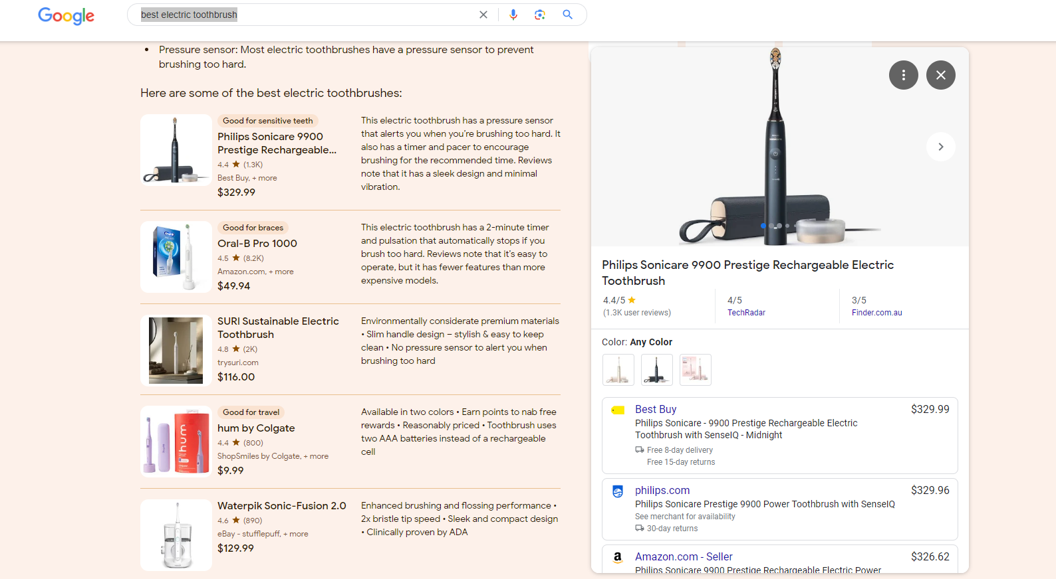Open the Oral-B Pro 1000 product thumbnail
Screen dimensions: 1056x579
point(176,257)
